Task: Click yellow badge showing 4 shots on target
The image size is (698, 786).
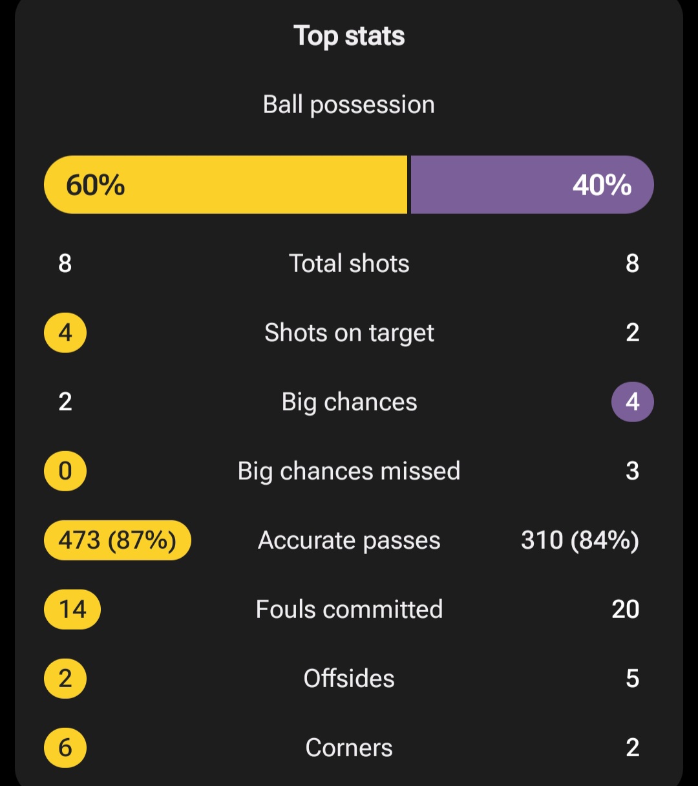Action: point(65,333)
